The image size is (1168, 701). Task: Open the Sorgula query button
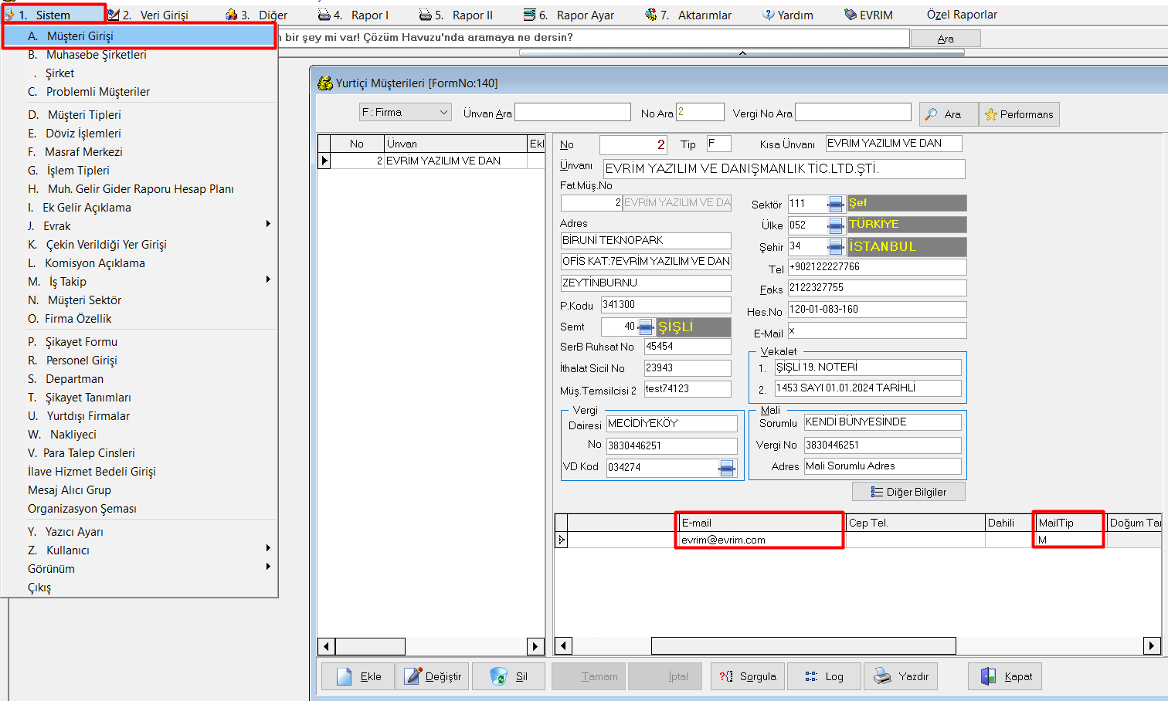[x=747, y=676]
